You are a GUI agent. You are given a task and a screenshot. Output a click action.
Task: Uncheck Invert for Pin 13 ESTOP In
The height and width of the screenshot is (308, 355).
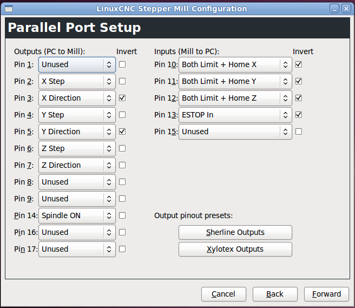tap(299, 115)
